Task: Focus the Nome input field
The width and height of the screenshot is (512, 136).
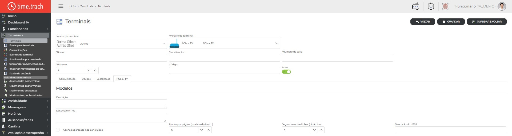Action: point(111,58)
